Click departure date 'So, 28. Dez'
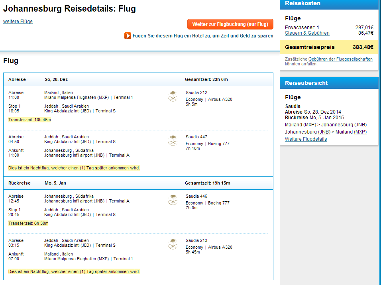381x285 pixels. (x=56, y=79)
